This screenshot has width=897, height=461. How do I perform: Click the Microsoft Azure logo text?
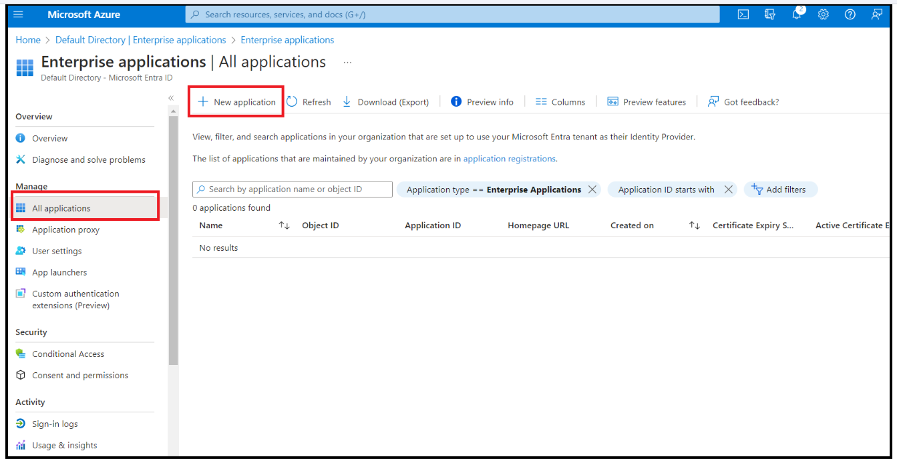pos(84,15)
